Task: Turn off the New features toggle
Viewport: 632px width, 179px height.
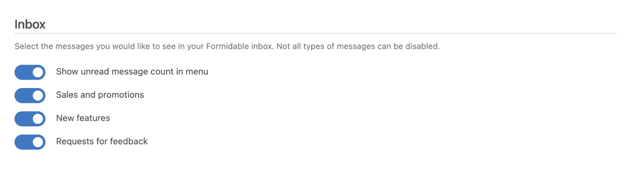Action: 30,119
